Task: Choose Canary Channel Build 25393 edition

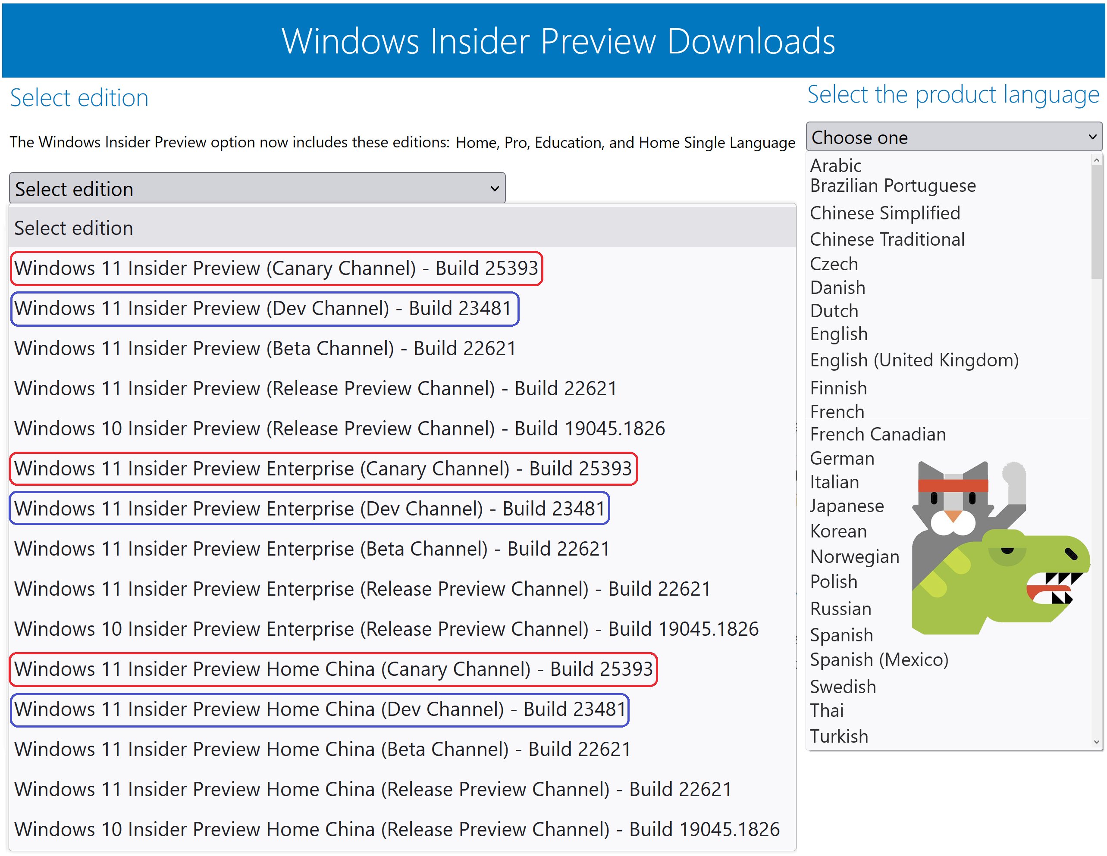Action: pos(276,269)
